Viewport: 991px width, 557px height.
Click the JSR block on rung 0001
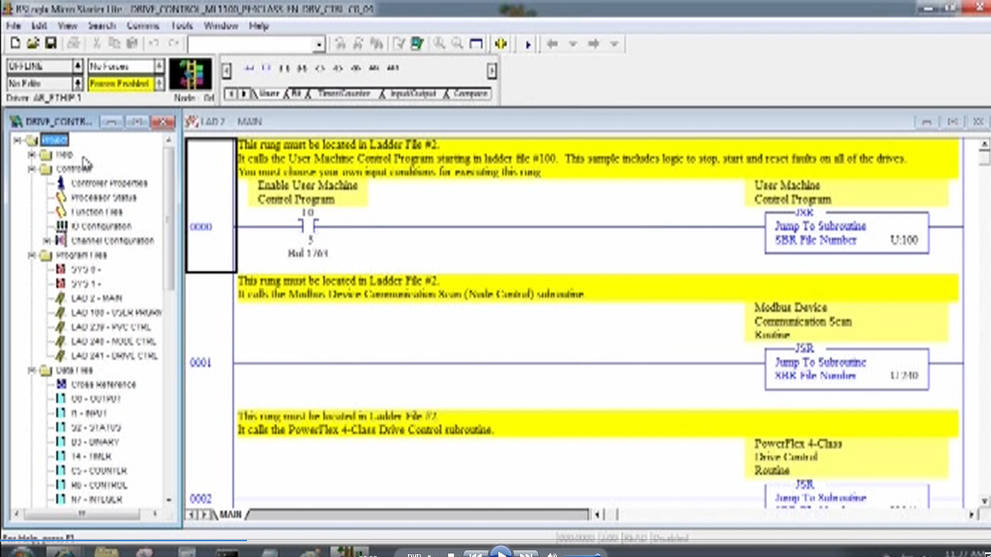pyautogui.click(x=845, y=368)
